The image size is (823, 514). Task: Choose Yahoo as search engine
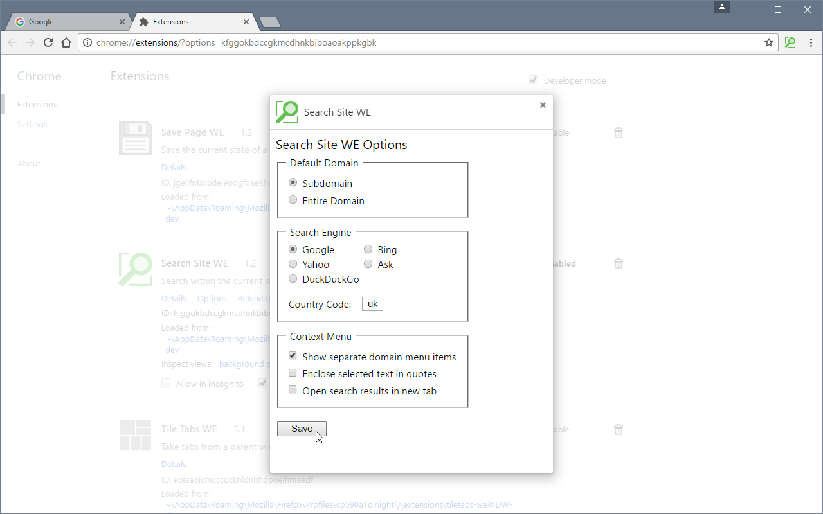click(293, 264)
